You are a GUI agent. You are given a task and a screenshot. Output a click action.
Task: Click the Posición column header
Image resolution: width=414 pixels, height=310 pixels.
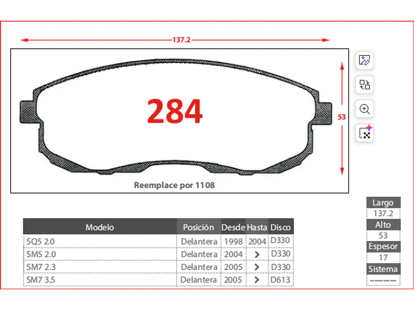tap(198, 227)
